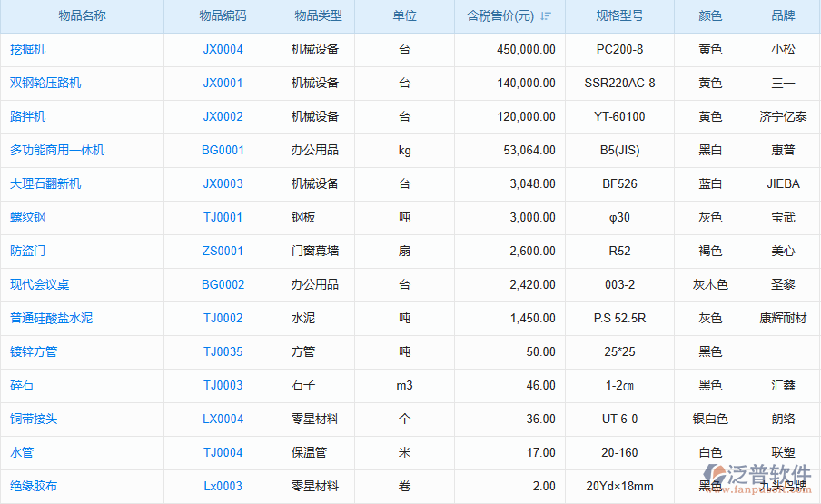Click the 路拌机 product name
This screenshot has width=821, height=504.
tap(28, 117)
